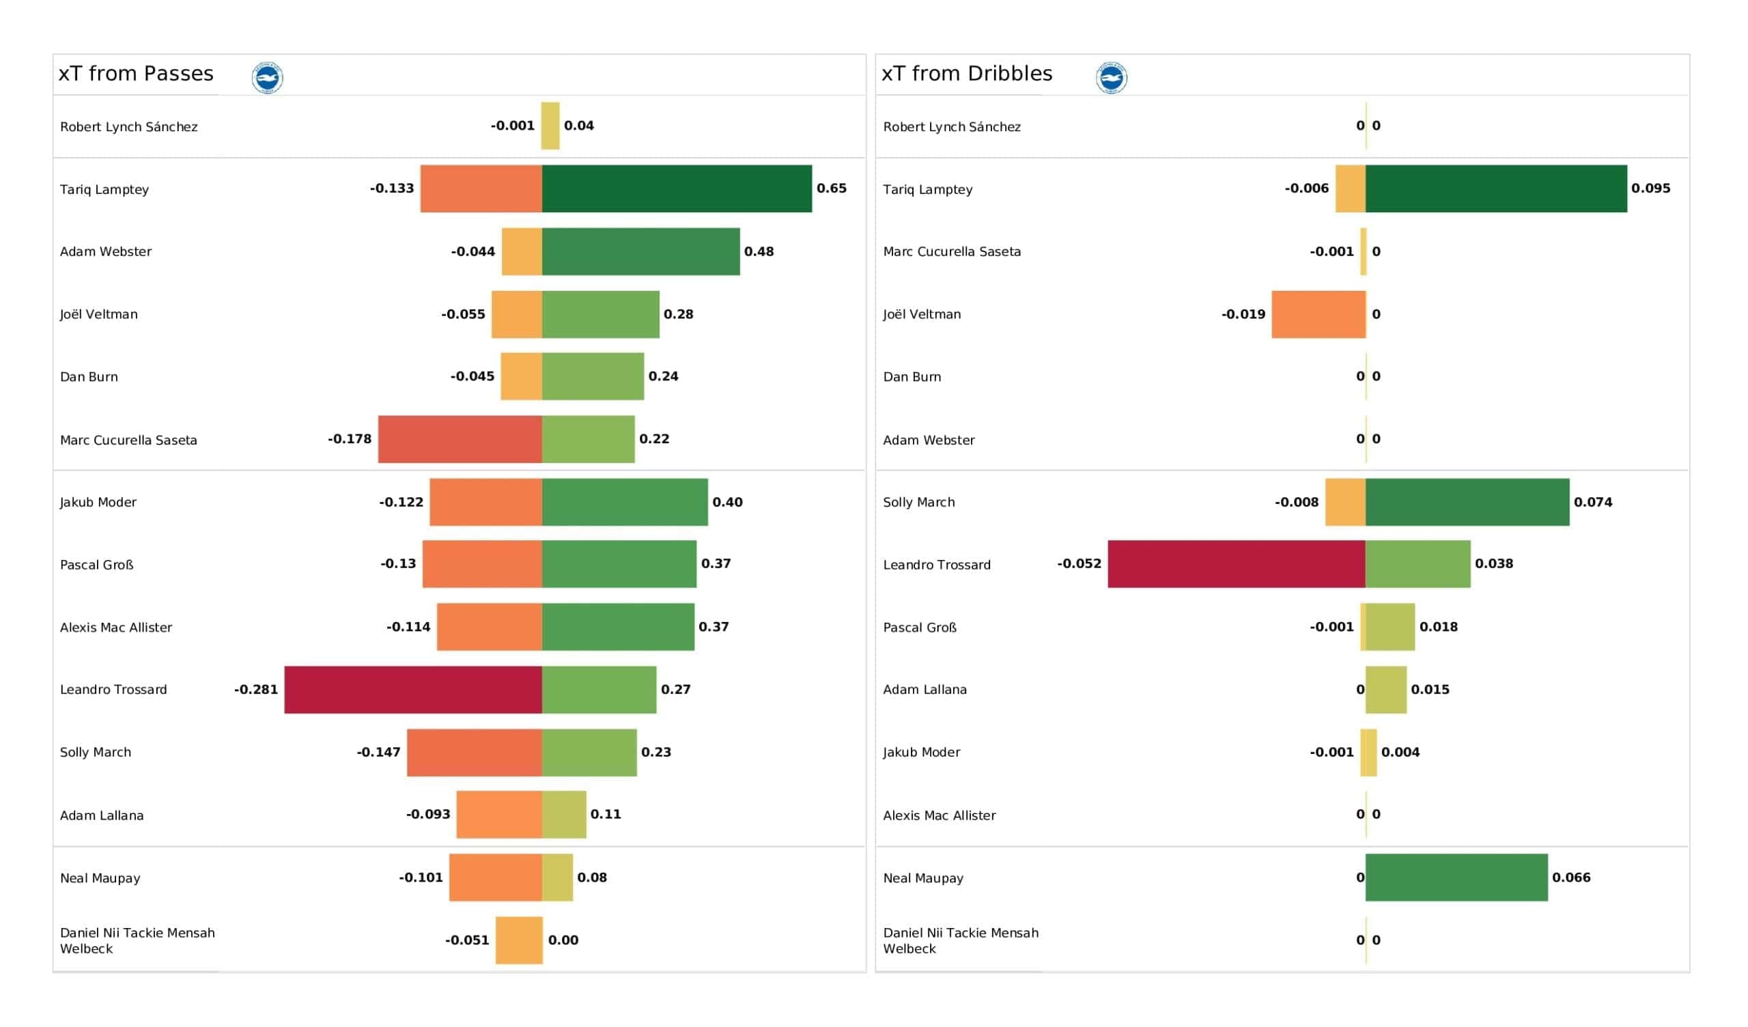
Task: Click Joël Veltman's -0.019 orange dribbles bar
Action: click(x=1319, y=314)
